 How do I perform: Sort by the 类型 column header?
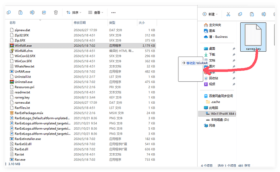112,22
